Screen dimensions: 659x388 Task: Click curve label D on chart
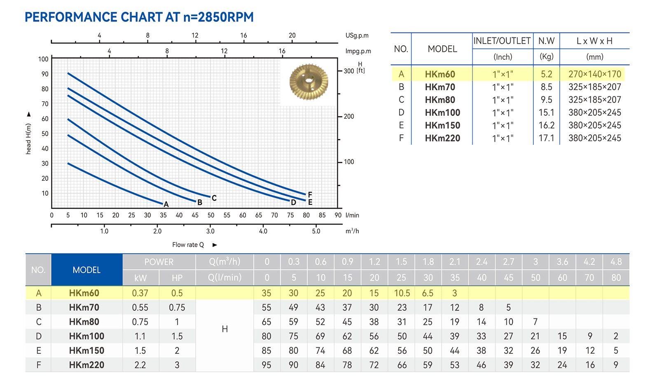point(293,202)
